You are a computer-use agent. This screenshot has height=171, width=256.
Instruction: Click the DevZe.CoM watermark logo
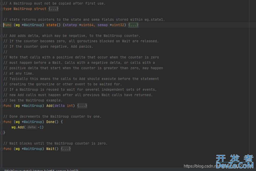pyautogui.click(x=235, y=162)
